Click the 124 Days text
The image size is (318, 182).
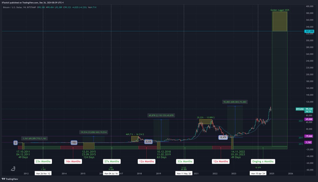pos(89,157)
